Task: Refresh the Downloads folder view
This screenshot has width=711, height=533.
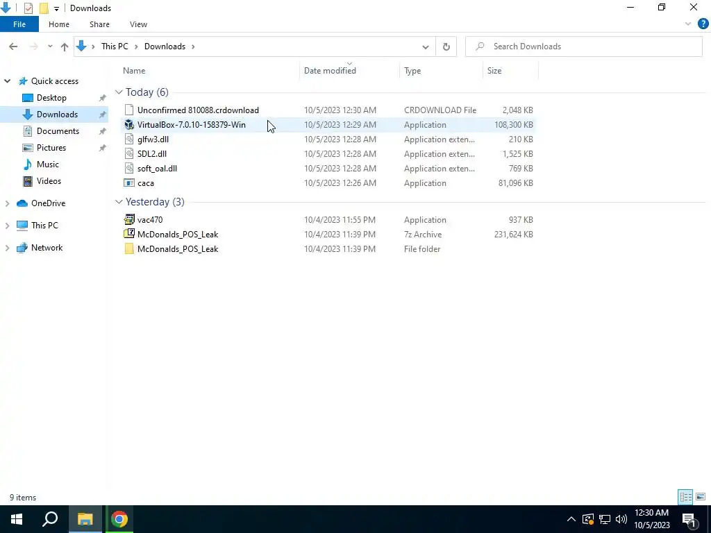Action: [x=446, y=46]
